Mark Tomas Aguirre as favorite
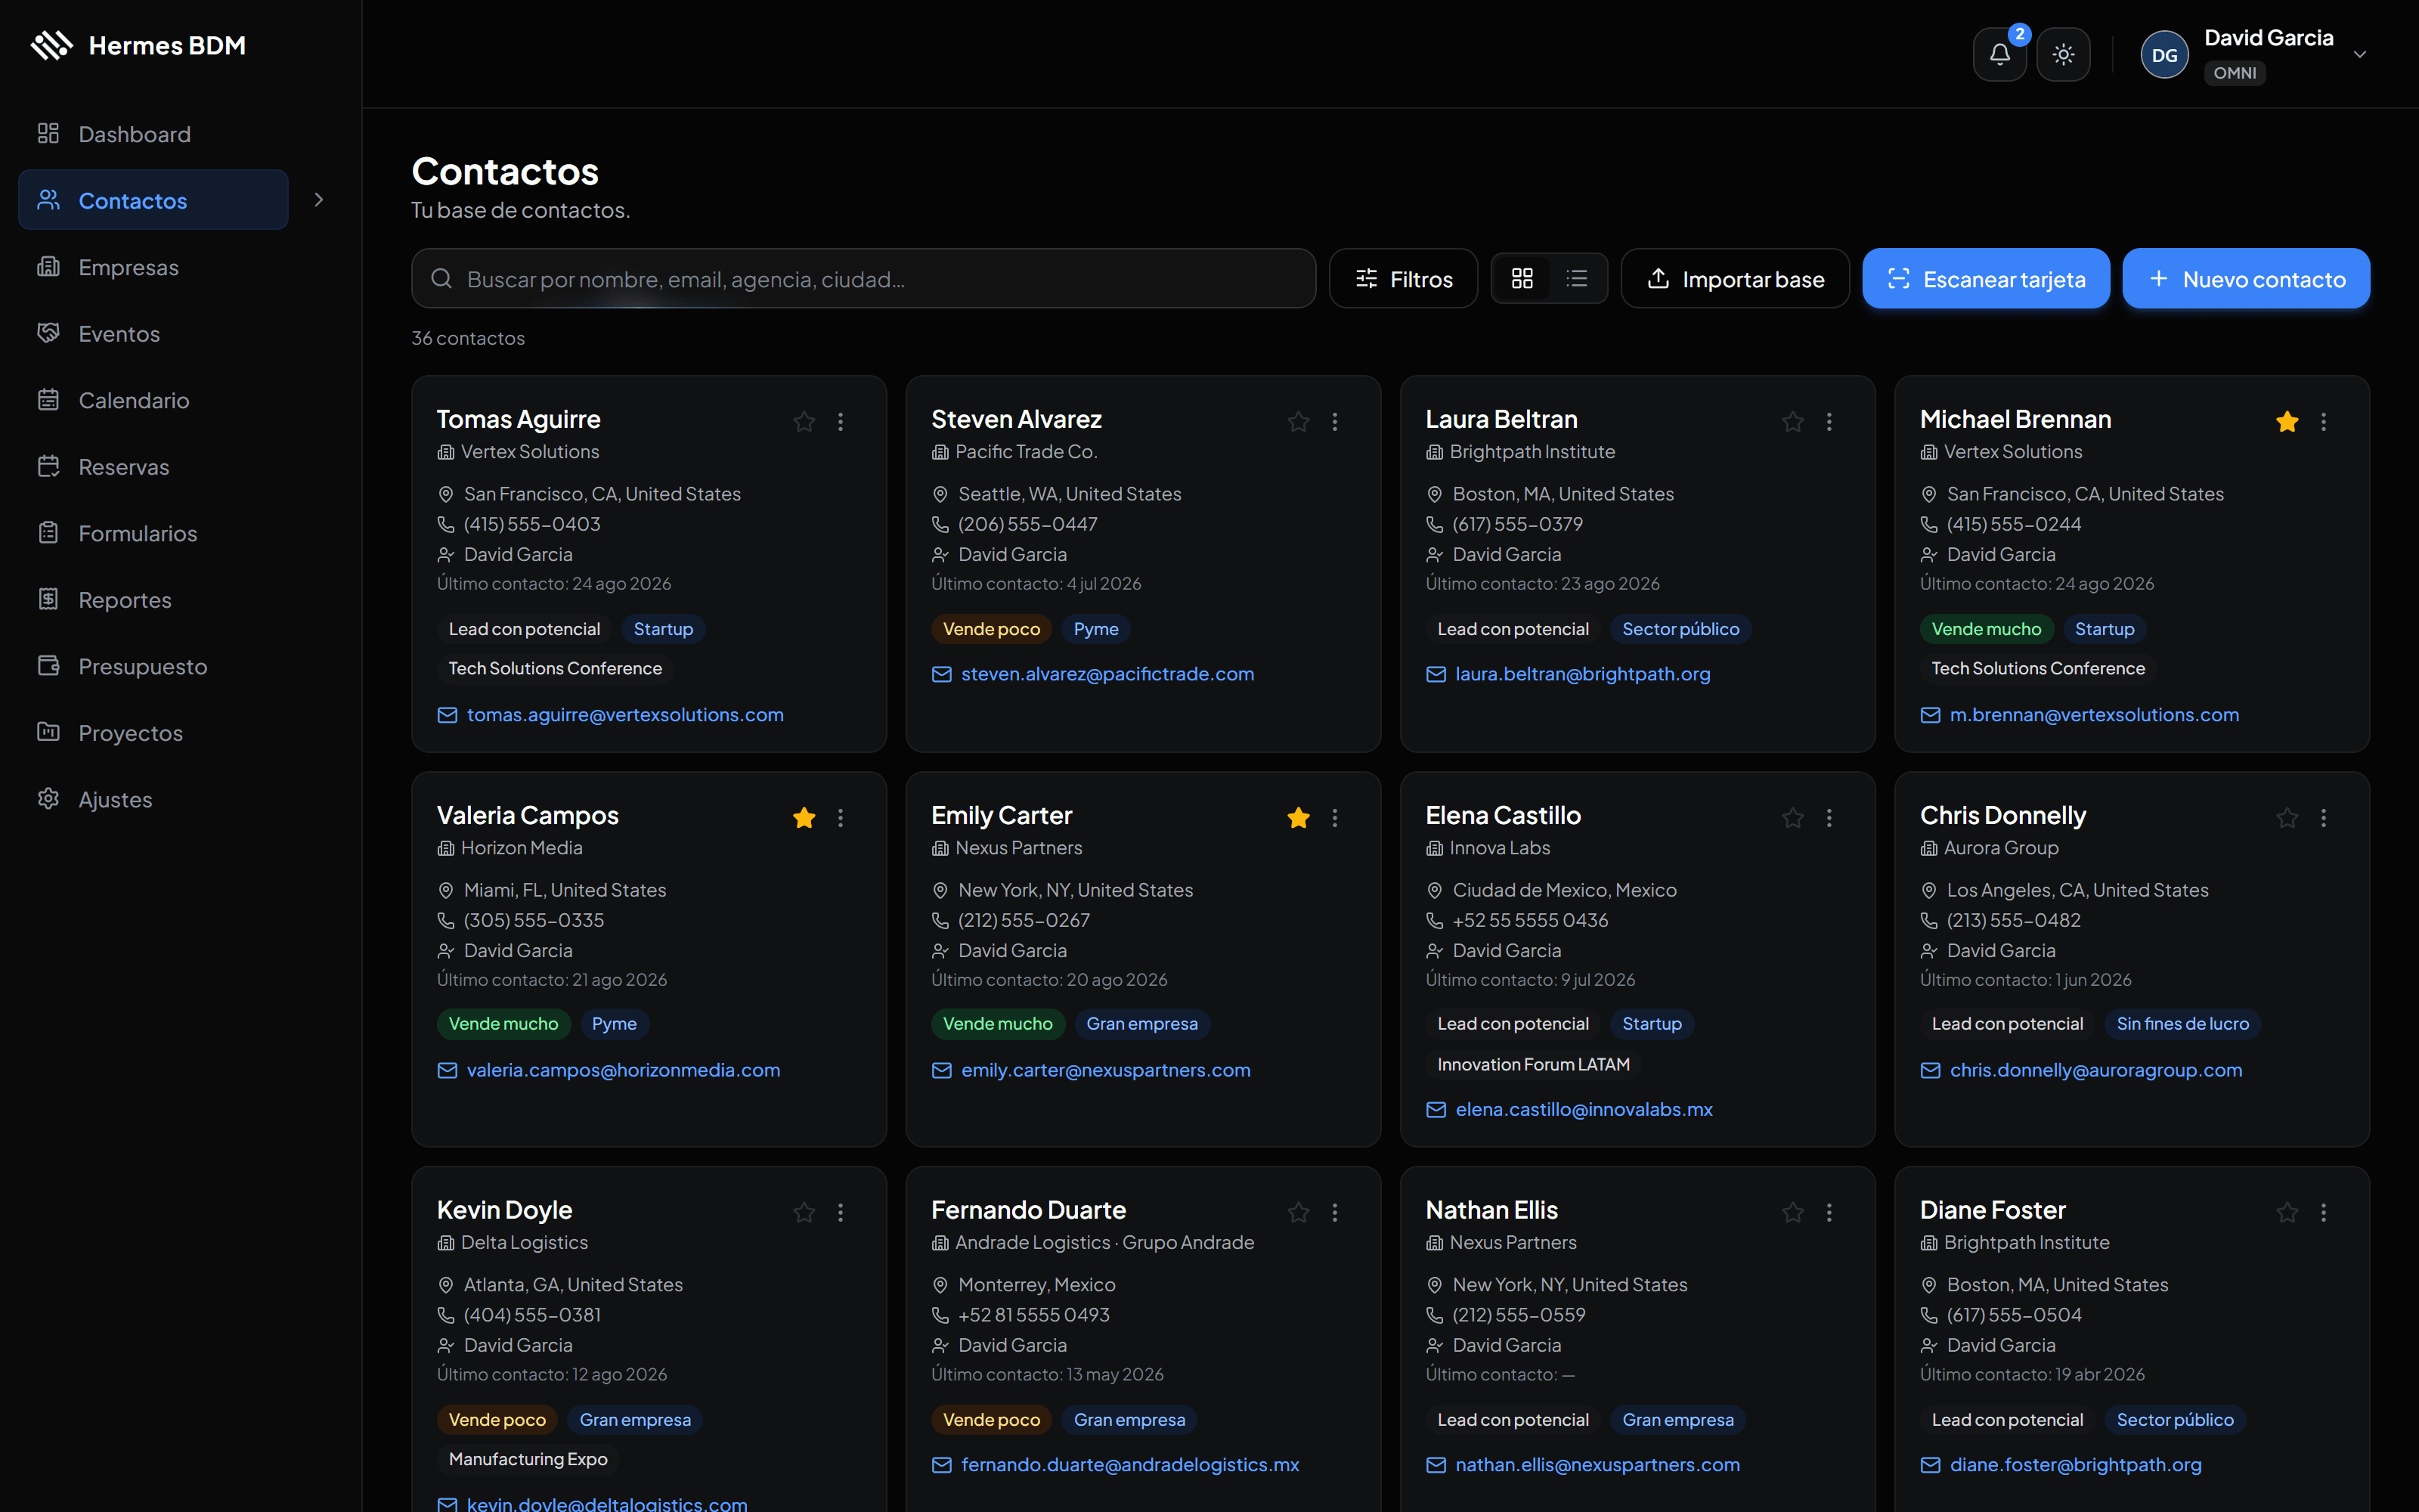This screenshot has width=2419, height=1512. click(x=804, y=422)
